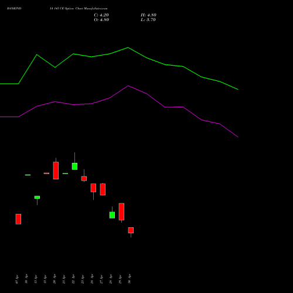Select the purple lower band line
The height and width of the screenshot is (293, 293).
pos(119,111)
